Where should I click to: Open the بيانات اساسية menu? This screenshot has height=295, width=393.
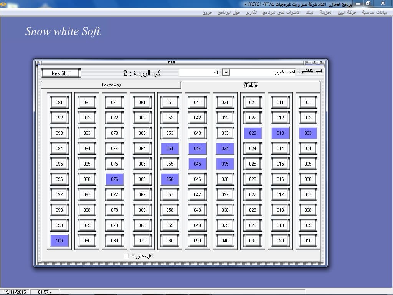pyautogui.click(x=374, y=12)
